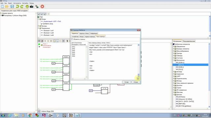Expand the Контроллер 1 (Arduino Mega 2560) node

(x=1, y=15)
